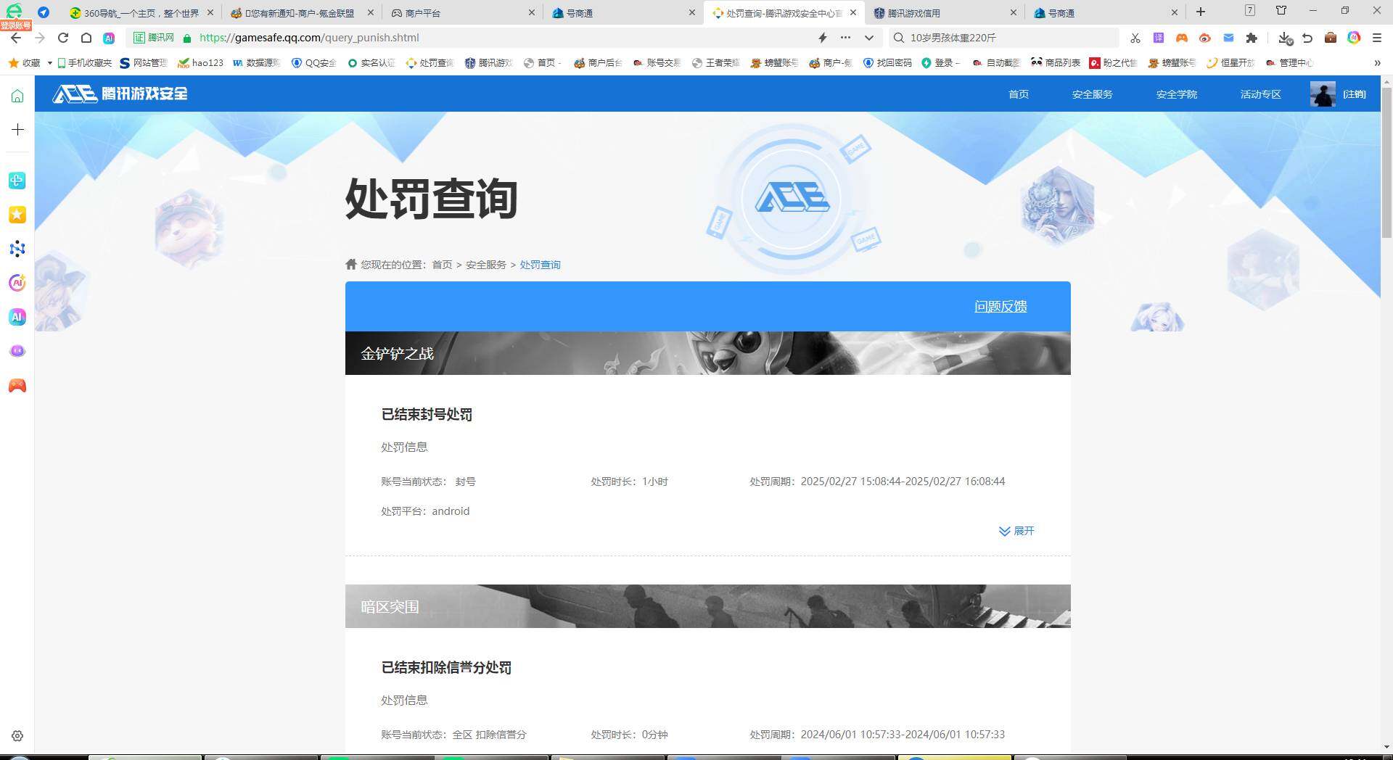1393x760 pixels.
Task: Click 首页 in the breadcrumb
Action: pyautogui.click(x=442, y=265)
